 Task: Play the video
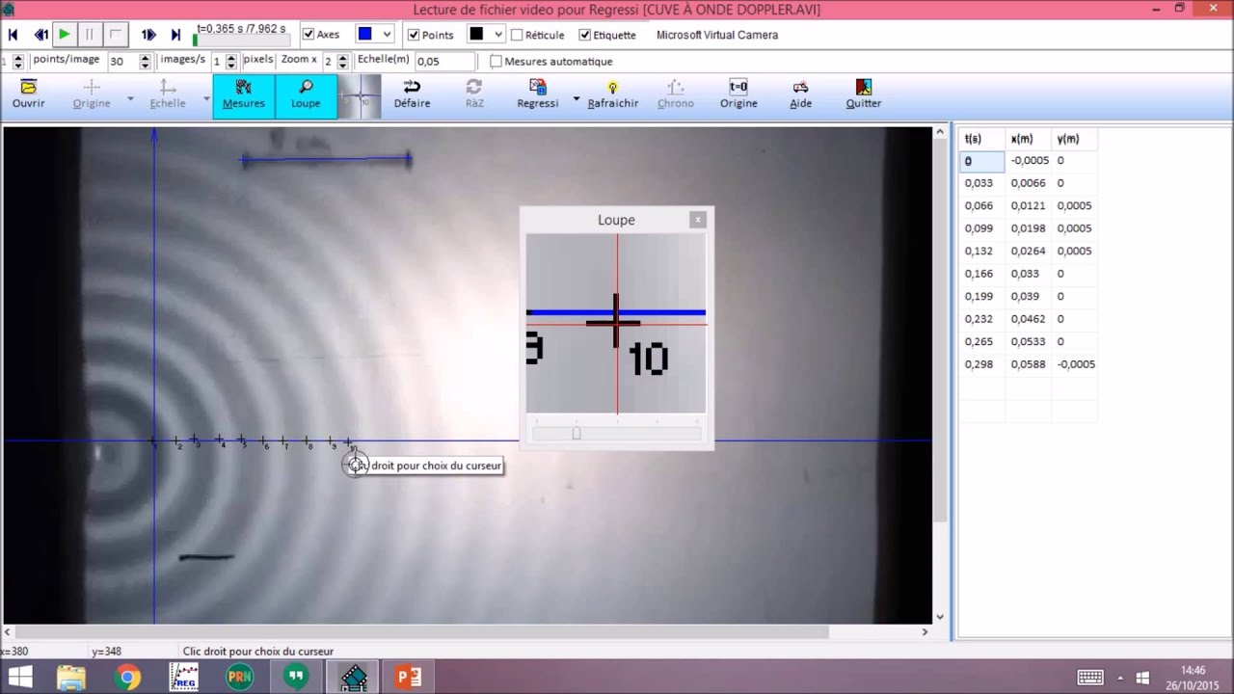pyautogui.click(x=65, y=35)
